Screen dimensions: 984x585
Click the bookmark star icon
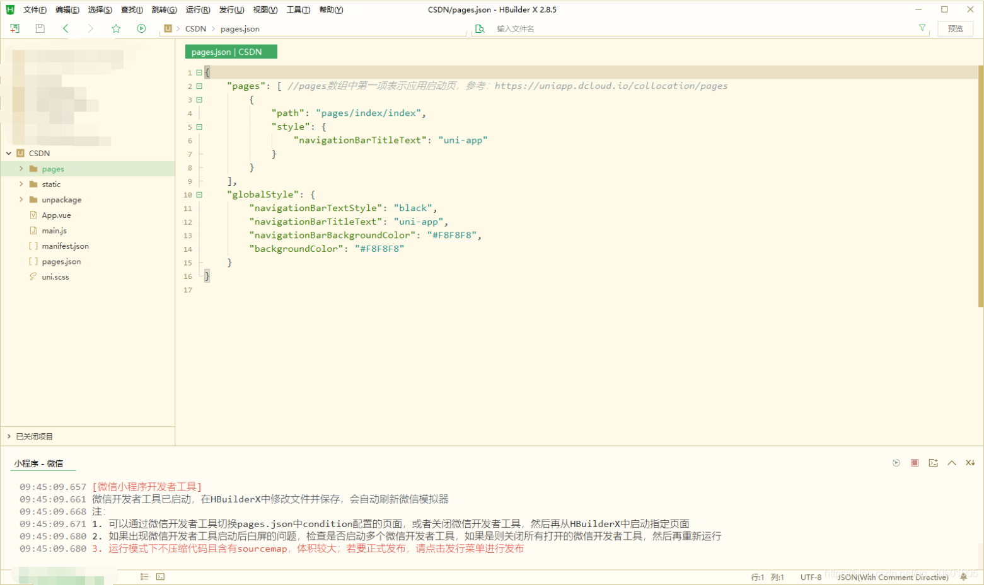(x=116, y=28)
